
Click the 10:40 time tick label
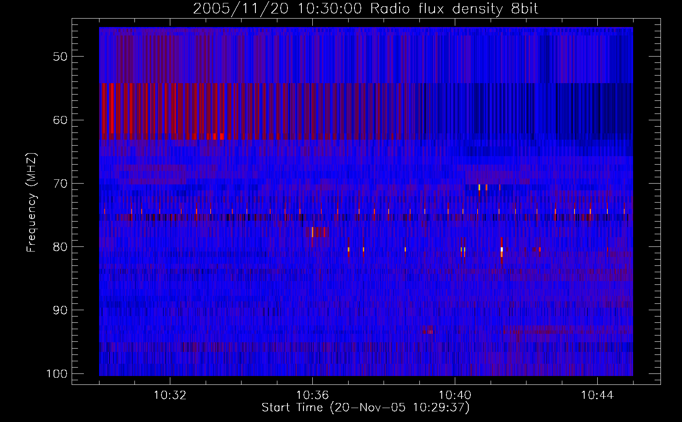coord(455,395)
